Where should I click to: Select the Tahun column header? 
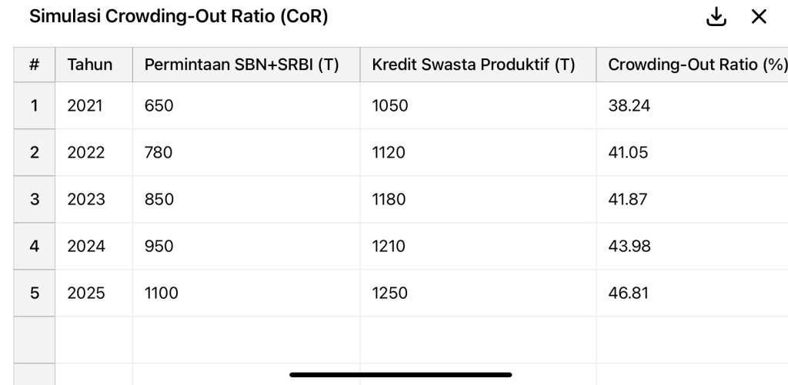90,65
